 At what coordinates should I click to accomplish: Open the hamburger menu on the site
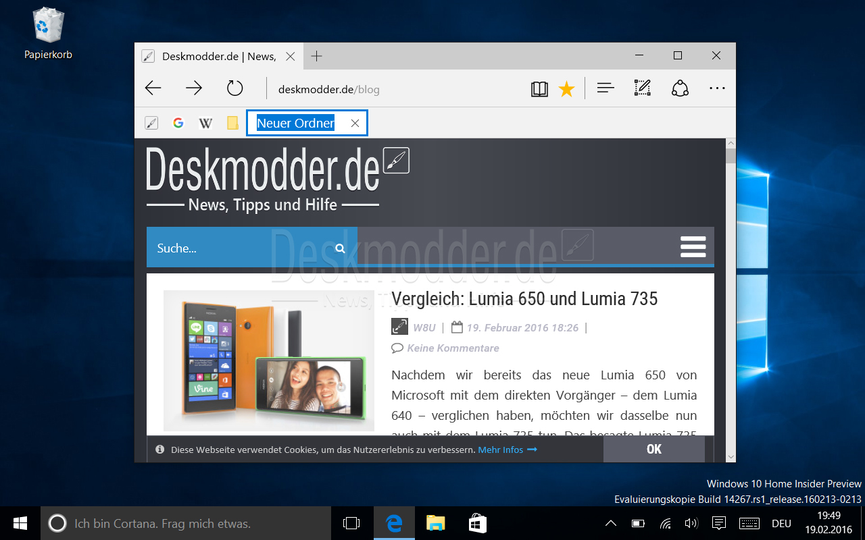(x=693, y=247)
